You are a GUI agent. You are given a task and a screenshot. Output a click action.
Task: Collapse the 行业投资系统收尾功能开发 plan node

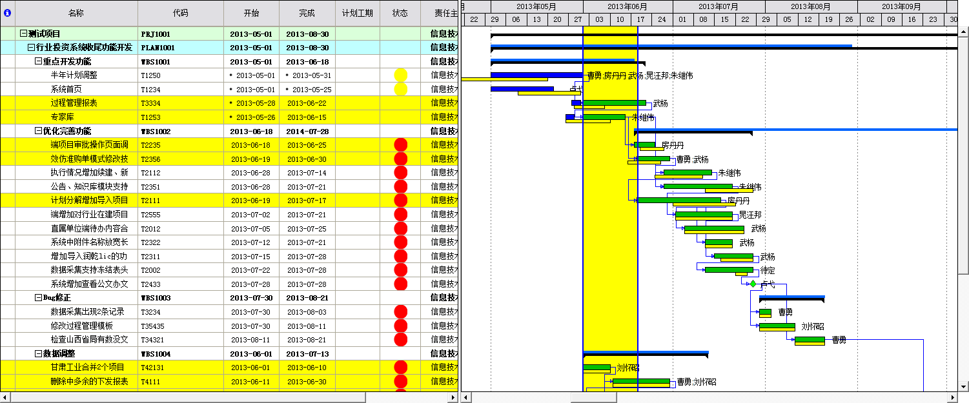coord(30,48)
